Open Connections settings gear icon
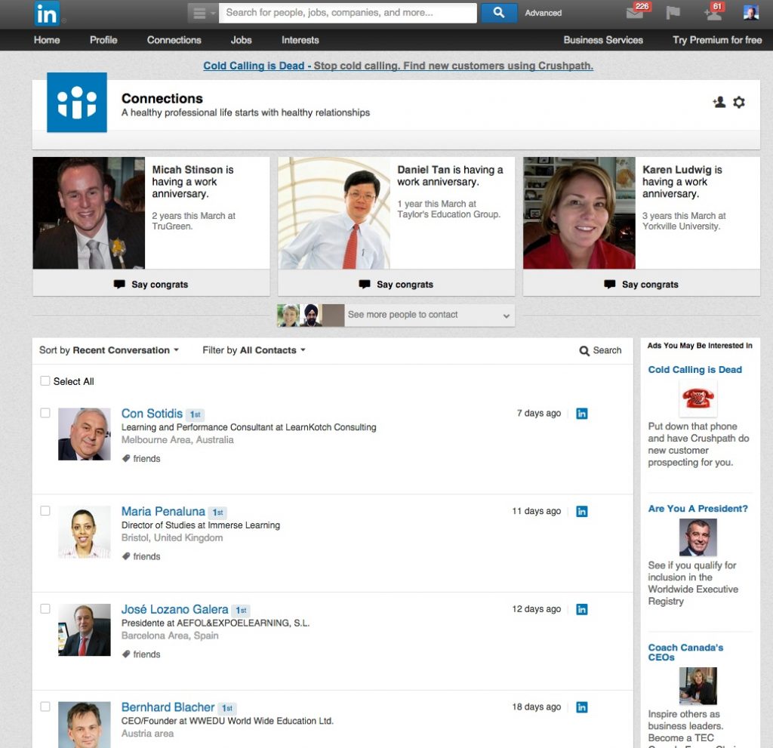Viewport: 773px width, 748px height. 739,103
